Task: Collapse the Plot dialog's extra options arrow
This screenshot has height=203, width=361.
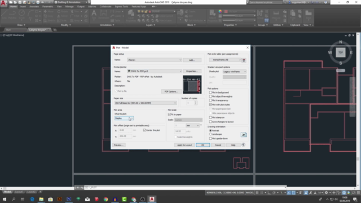Action: tap(243, 145)
